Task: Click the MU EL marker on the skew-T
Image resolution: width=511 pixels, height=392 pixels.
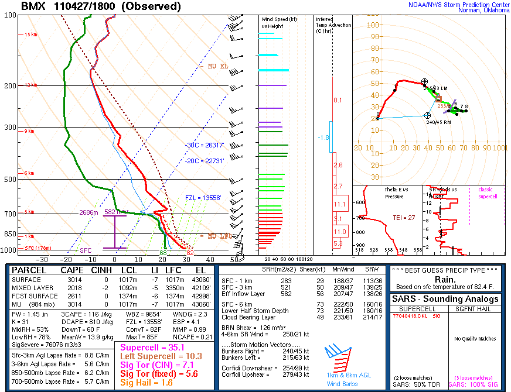Action: click(214, 67)
